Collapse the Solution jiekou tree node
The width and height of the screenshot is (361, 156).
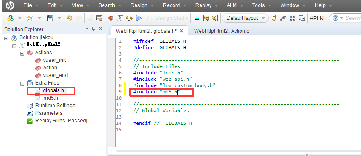click(x=6, y=38)
